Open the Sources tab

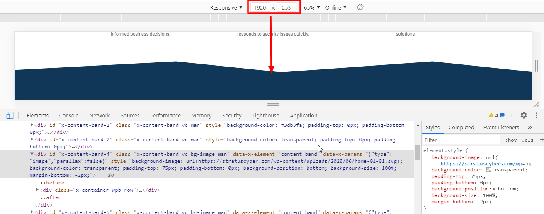130,115
